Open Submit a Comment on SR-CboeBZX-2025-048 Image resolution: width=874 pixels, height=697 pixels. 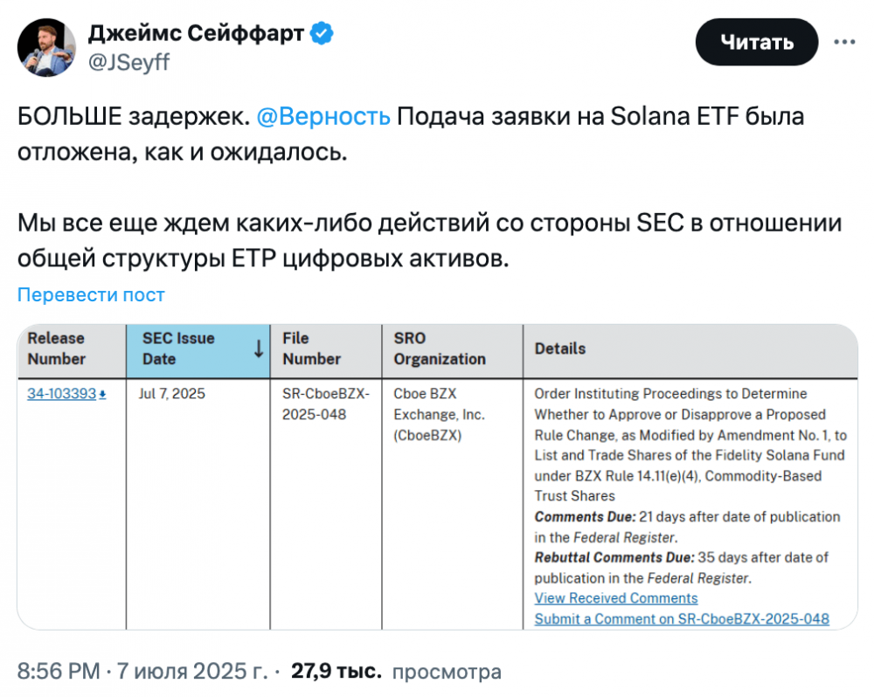point(682,618)
